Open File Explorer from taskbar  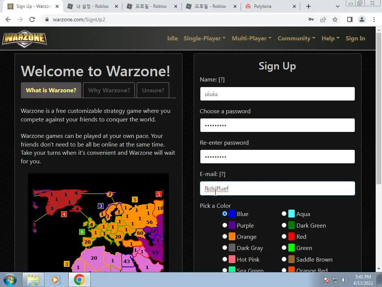[x=33, y=280]
